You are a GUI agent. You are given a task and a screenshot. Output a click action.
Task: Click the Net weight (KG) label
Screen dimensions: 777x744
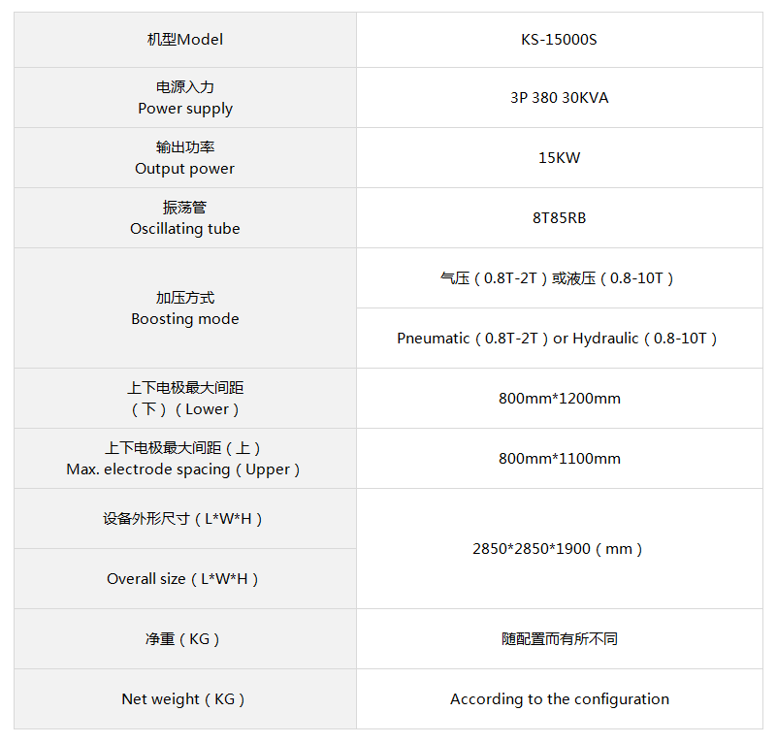tap(183, 699)
